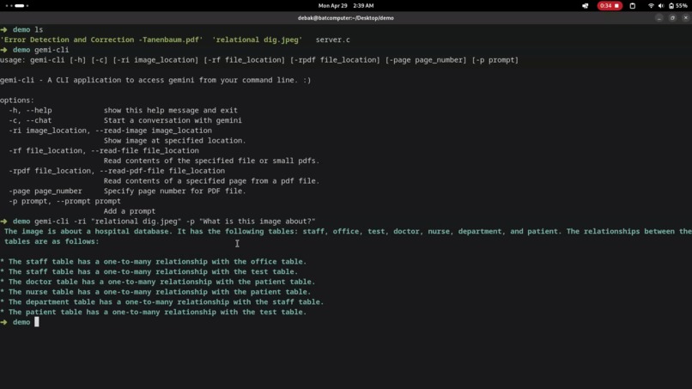Click the 'relational dig.jpeg' filename in ls output

coord(258,40)
